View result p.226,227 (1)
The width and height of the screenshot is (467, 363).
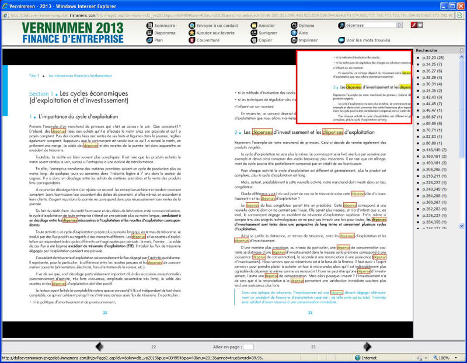click(434, 182)
